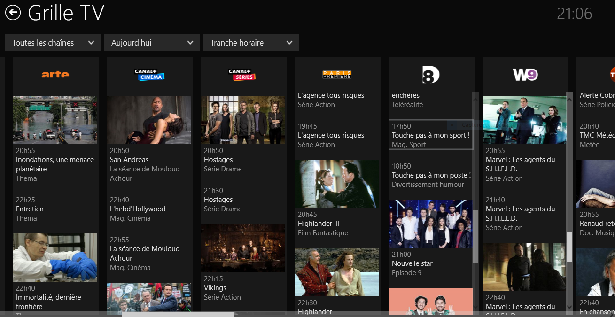This screenshot has height=317, width=615.
Task: Open the Aujourd'hui day dropdown
Action: pos(152,43)
